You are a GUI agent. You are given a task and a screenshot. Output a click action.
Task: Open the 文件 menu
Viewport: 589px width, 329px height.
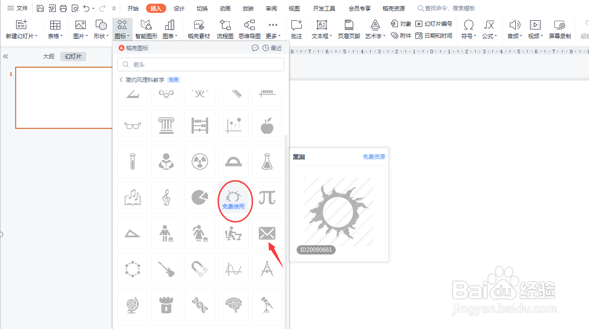17,8
